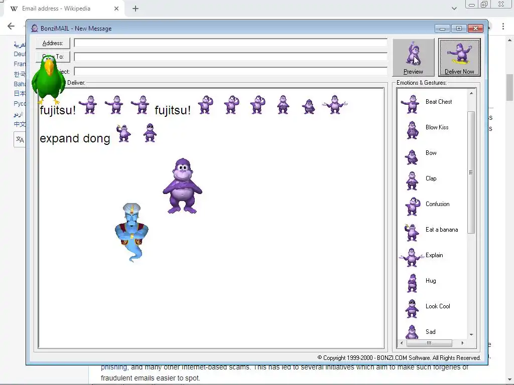Click the Wikipedia language translate icon
This screenshot has height=385, width=514.
click(20, 139)
